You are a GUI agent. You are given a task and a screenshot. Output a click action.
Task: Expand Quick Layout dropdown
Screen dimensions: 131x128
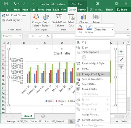coord(12,20)
